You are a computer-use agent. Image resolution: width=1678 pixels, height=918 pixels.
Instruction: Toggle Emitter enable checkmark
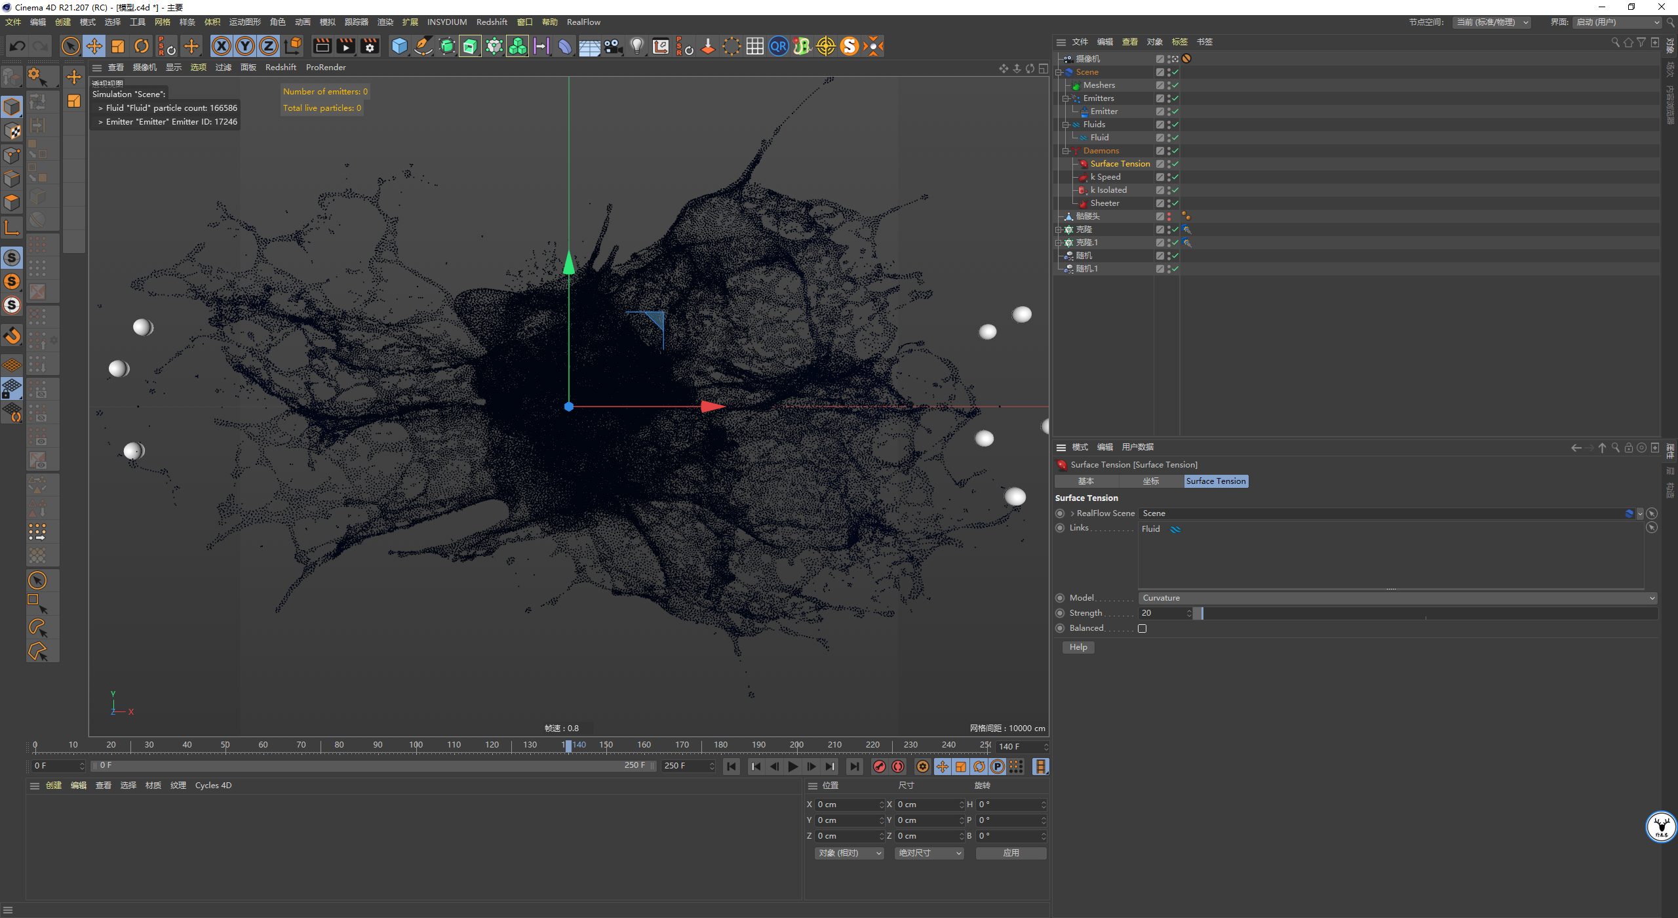pyautogui.click(x=1175, y=111)
